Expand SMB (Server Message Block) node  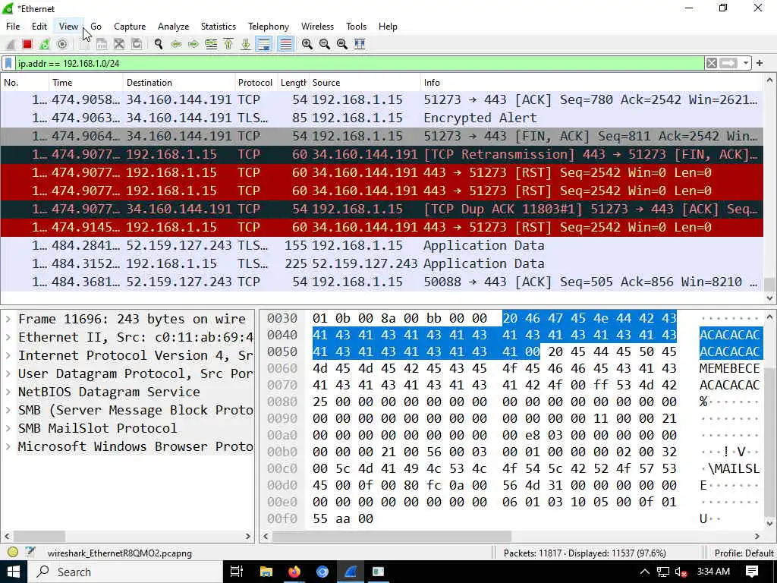click(8, 411)
